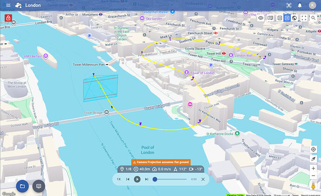Select waypoint near Petty Wales

[x=142, y=53]
